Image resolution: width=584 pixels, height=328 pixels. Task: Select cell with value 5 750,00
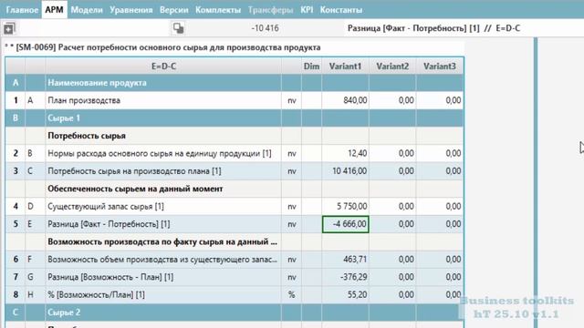click(x=345, y=207)
